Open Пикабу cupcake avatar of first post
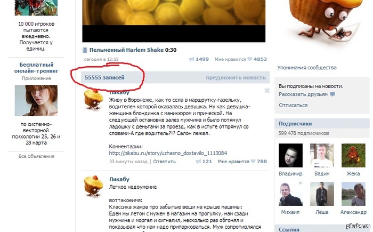 point(93,100)
